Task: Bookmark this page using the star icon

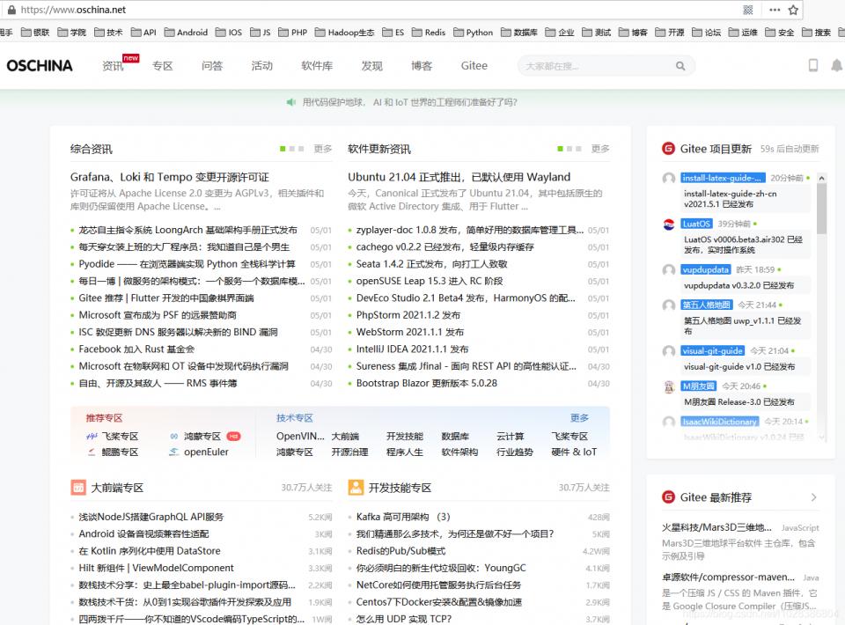Action: (x=791, y=10)
